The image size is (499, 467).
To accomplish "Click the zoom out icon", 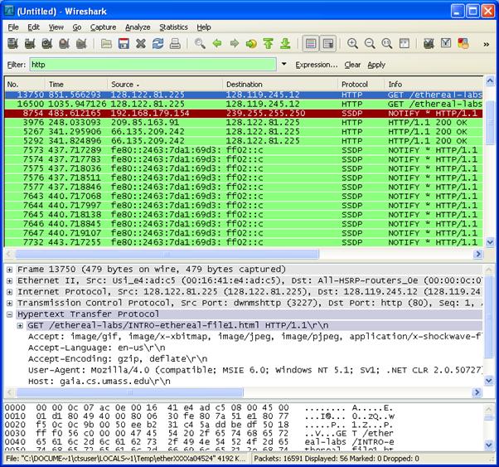I will (370, 43).
